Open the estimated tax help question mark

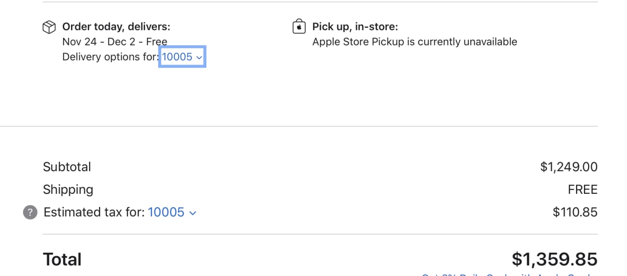[x=30, y=212]
